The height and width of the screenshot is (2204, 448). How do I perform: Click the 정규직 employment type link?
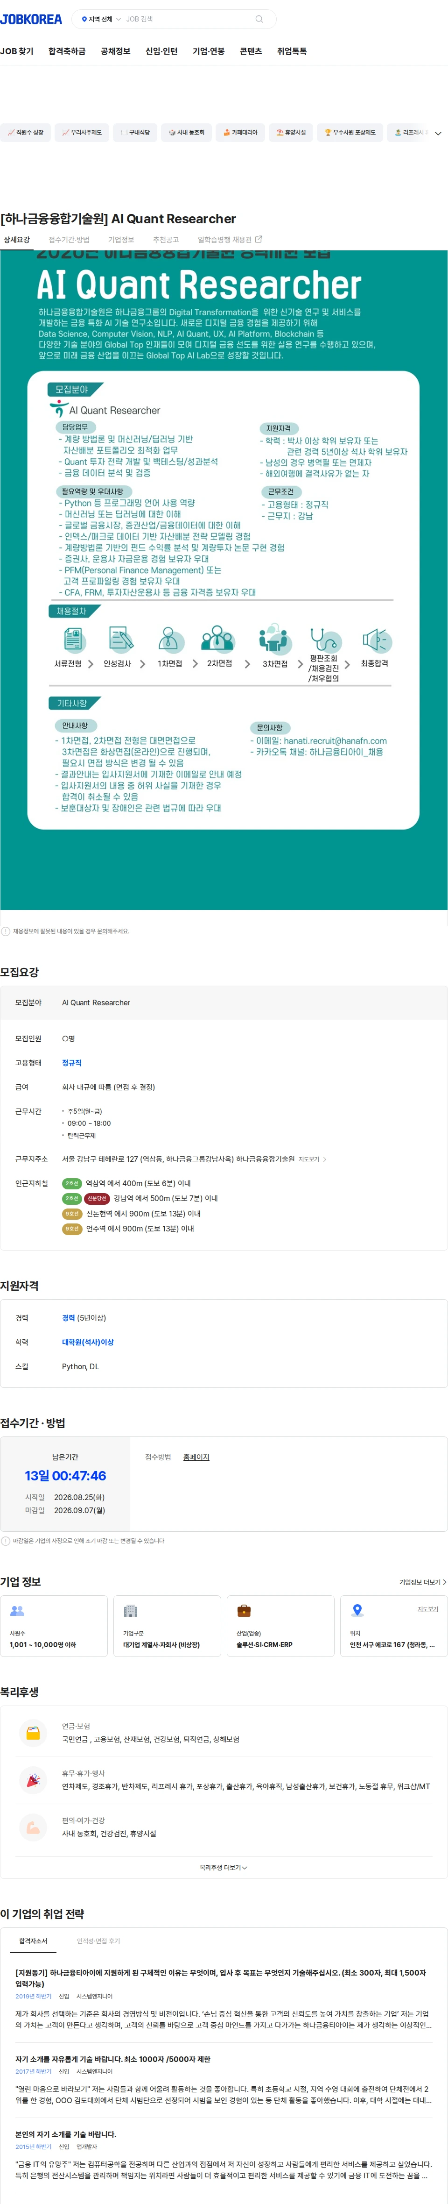[72, 1062]
